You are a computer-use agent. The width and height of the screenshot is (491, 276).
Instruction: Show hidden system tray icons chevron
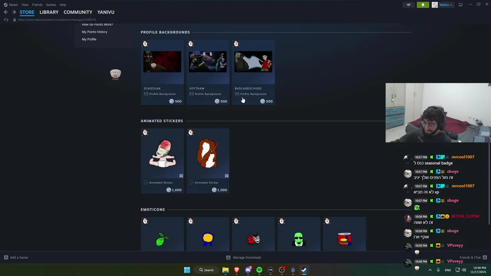[430, 270]
